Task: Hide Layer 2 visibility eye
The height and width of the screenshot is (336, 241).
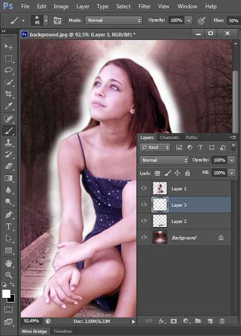Action: [x=144, y=220]
